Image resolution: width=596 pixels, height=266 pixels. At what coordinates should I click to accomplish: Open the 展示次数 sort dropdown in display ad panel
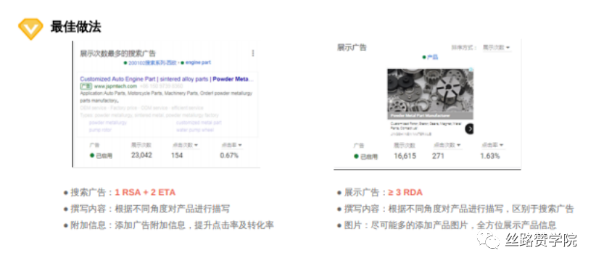coord(496,48)
